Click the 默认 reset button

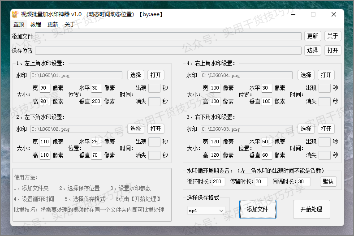pyautogui.click(x=328, y=181)
